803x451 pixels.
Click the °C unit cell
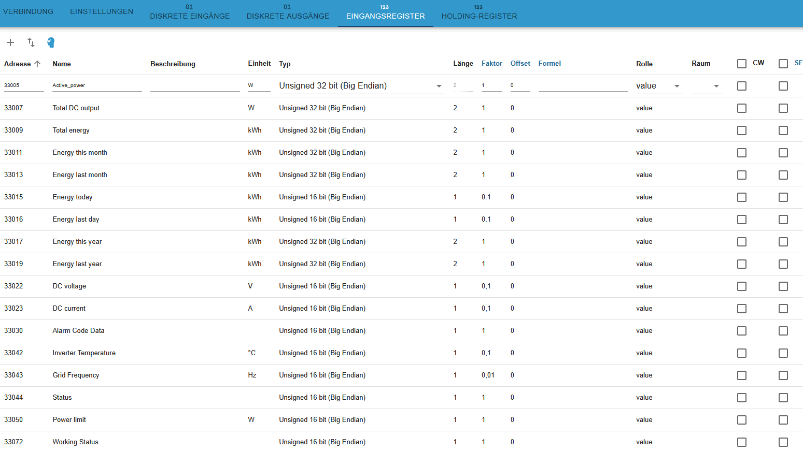[252, 353]
